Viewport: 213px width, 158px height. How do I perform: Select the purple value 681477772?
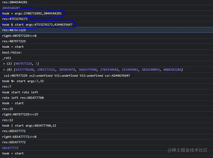tap(10, 148)
